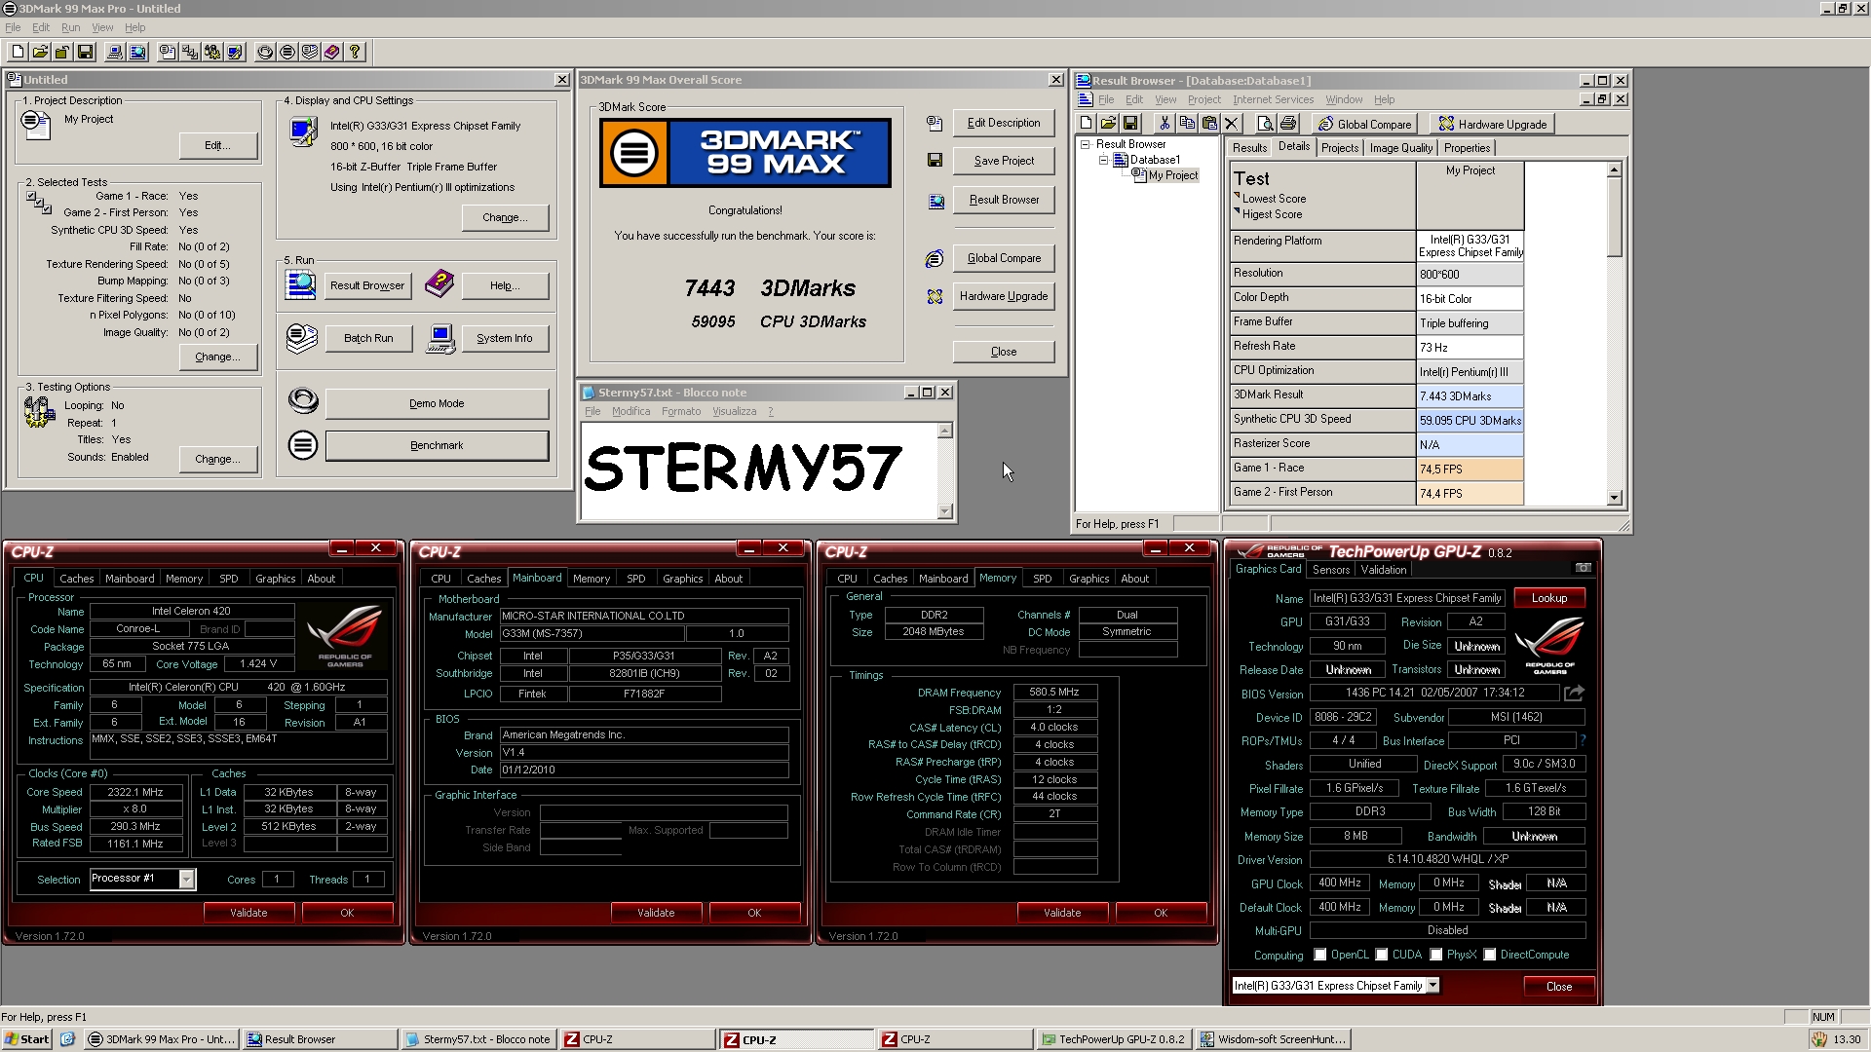Switch to TechPowerUp GPU-Z taskbar item

click(1113, 1039)
